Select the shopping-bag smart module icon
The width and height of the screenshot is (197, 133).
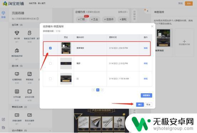tap(17, 51)
